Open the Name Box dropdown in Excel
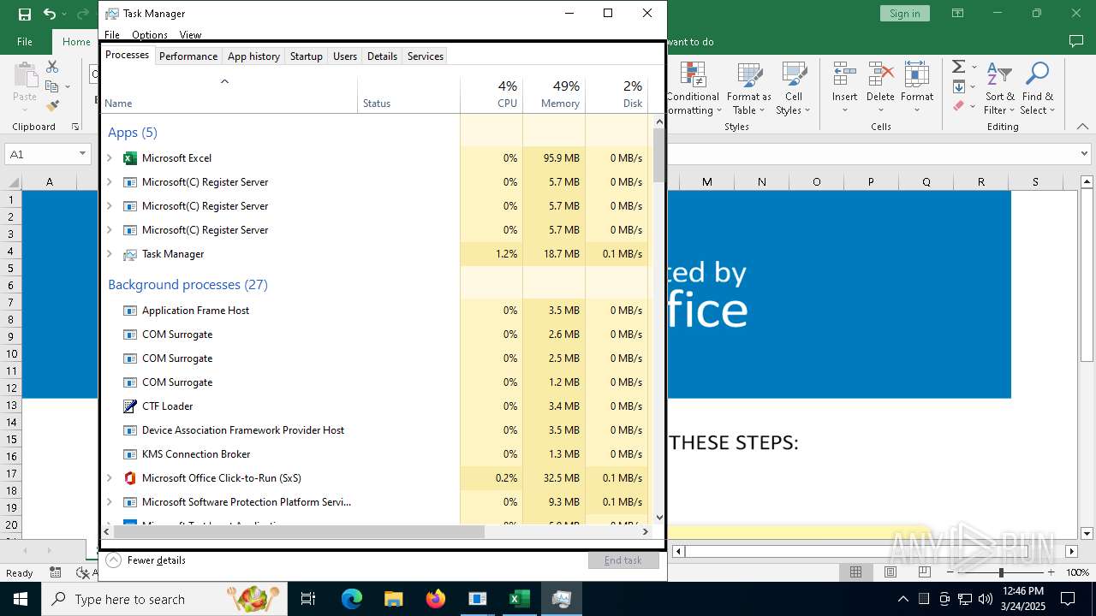The height and width of the screenshot is (616, 1096). 83,154
